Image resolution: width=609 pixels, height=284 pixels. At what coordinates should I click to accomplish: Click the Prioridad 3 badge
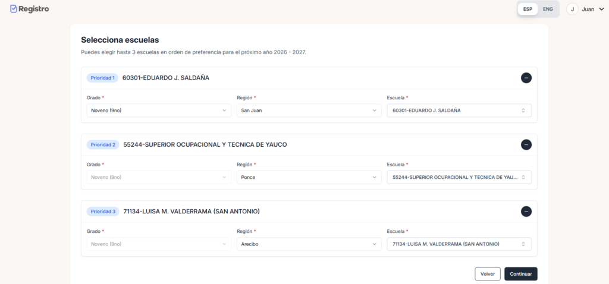coord(103,212)
